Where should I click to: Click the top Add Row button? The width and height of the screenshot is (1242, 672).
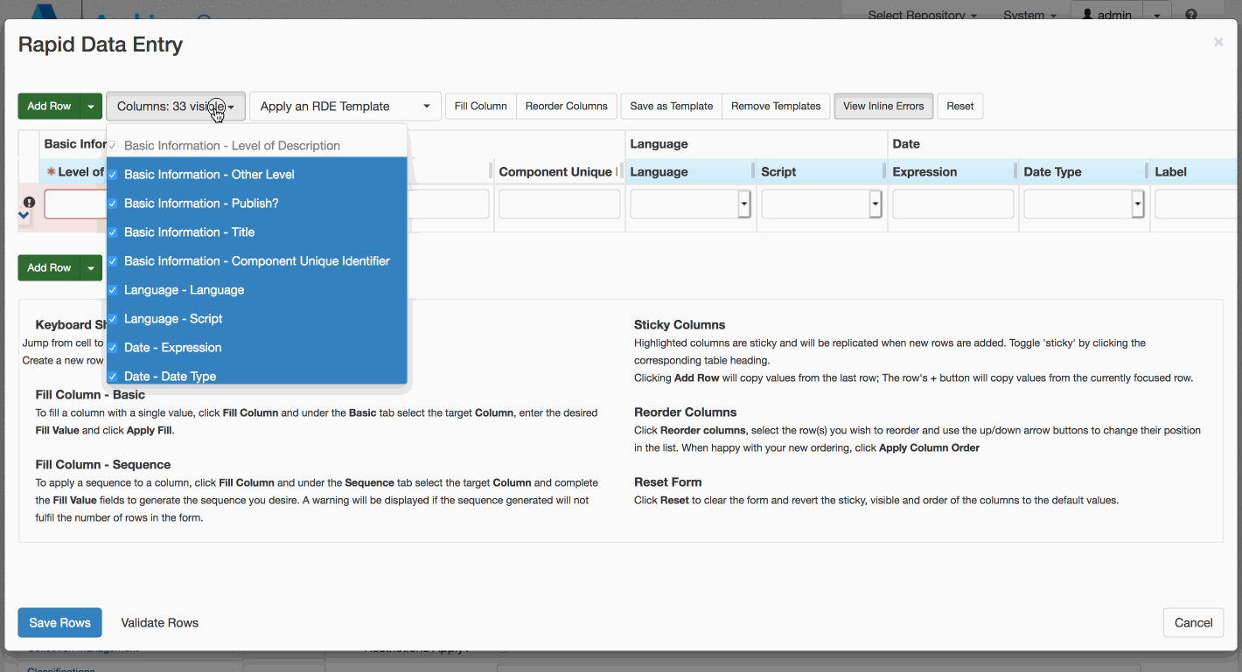[49, 107]
